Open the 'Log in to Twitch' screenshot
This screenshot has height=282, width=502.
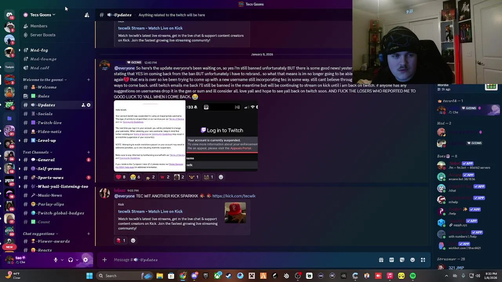tap(222, 136)
